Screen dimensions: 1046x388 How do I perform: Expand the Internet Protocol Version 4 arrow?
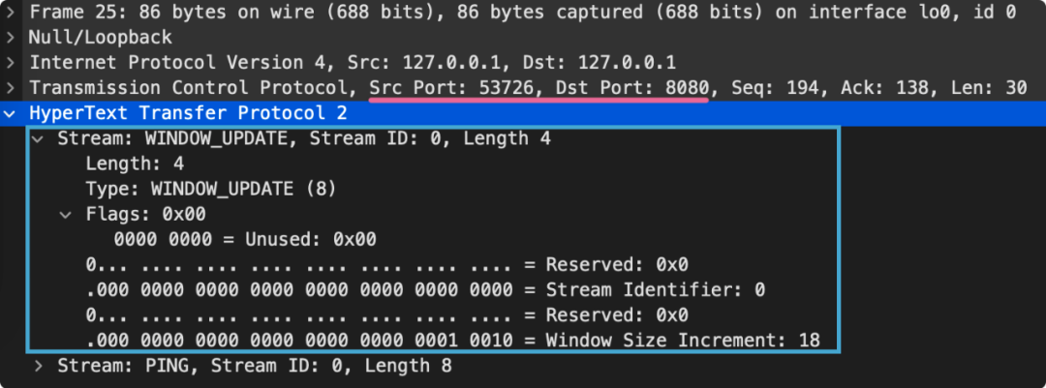(11, 63)
